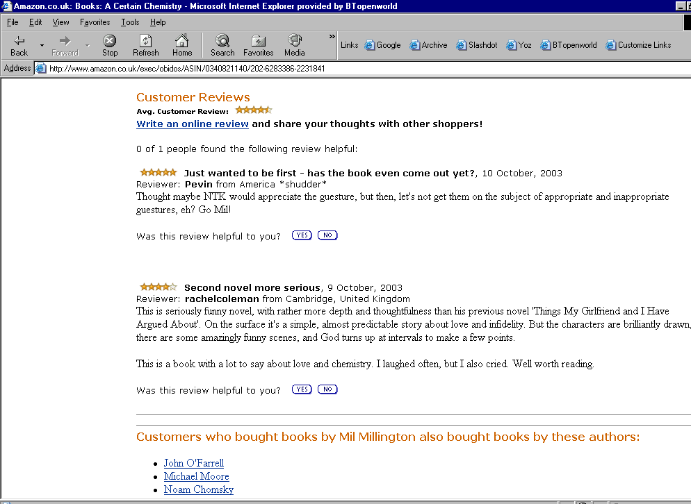Open the Google link icon

pyautogui.click(x=369, y=45)
